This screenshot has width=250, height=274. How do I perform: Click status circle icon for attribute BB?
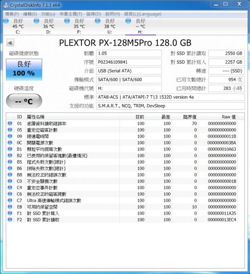click(x=10, y=175)
